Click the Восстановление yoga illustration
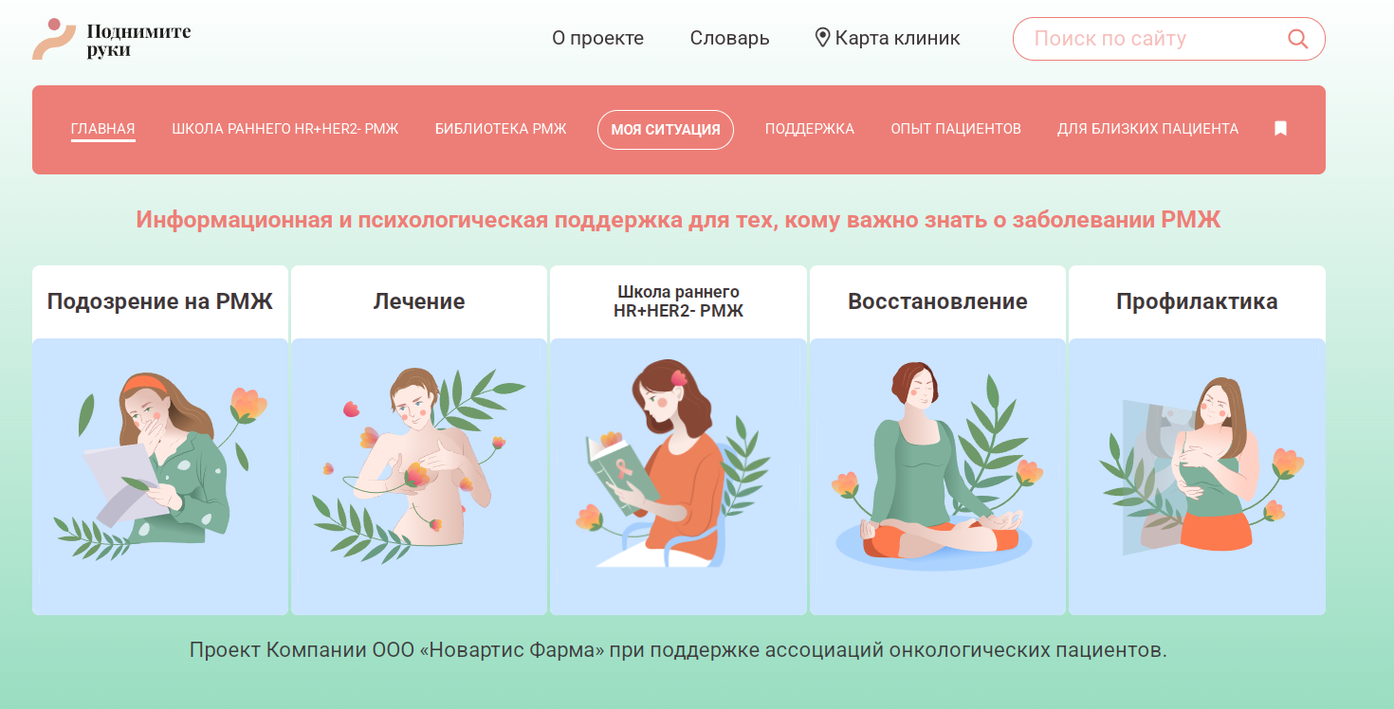1394x709 pixels. coord(938,477)
